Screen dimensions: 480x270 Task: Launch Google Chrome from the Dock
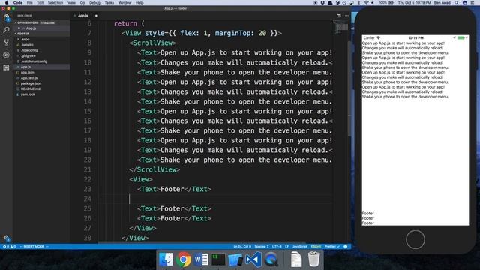click(183, 259)
